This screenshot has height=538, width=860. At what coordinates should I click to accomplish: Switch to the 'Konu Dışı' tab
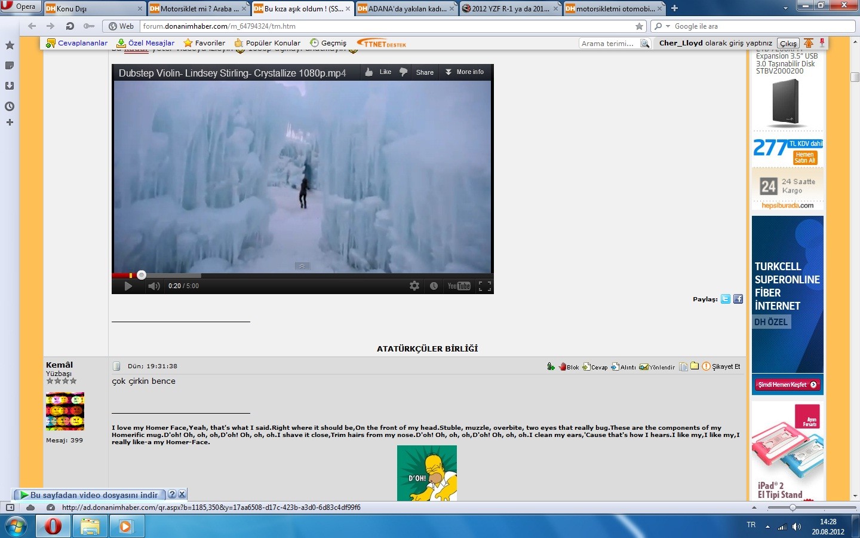(94, 8)
